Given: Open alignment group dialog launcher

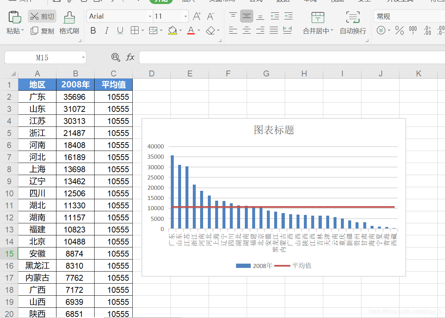Looking at the screenshot, I should 367,41.
